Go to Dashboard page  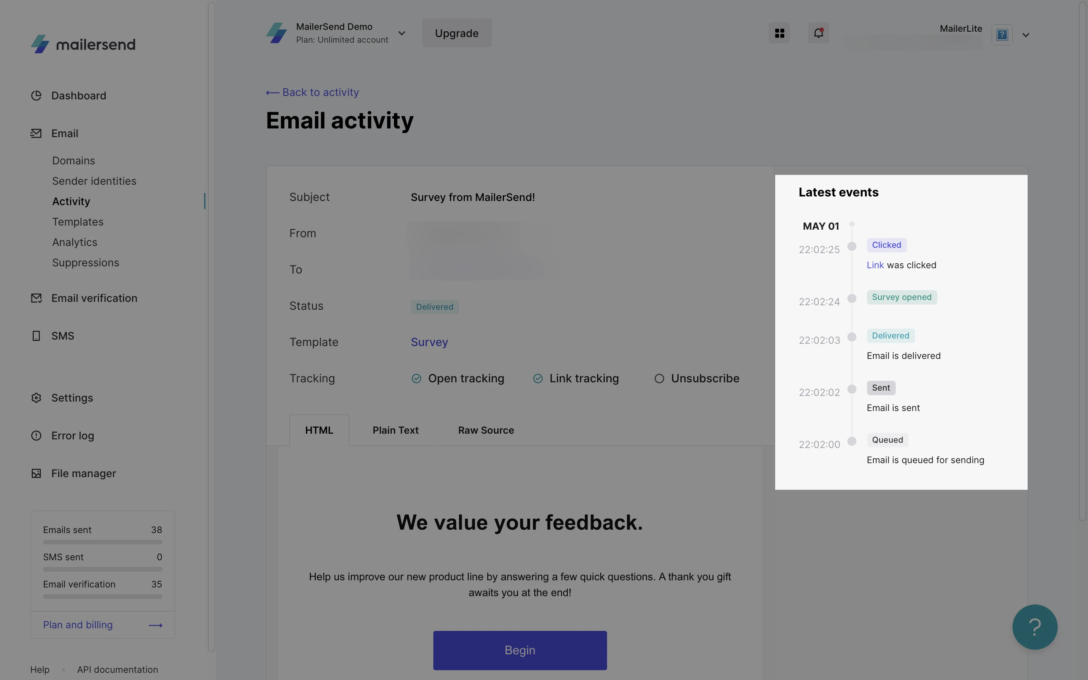point(79,95)
